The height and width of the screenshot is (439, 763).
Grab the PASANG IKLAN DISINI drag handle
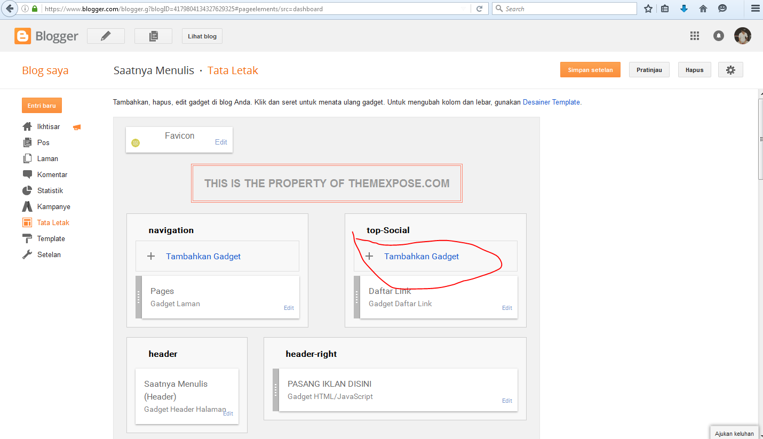[x=276, y=390]
